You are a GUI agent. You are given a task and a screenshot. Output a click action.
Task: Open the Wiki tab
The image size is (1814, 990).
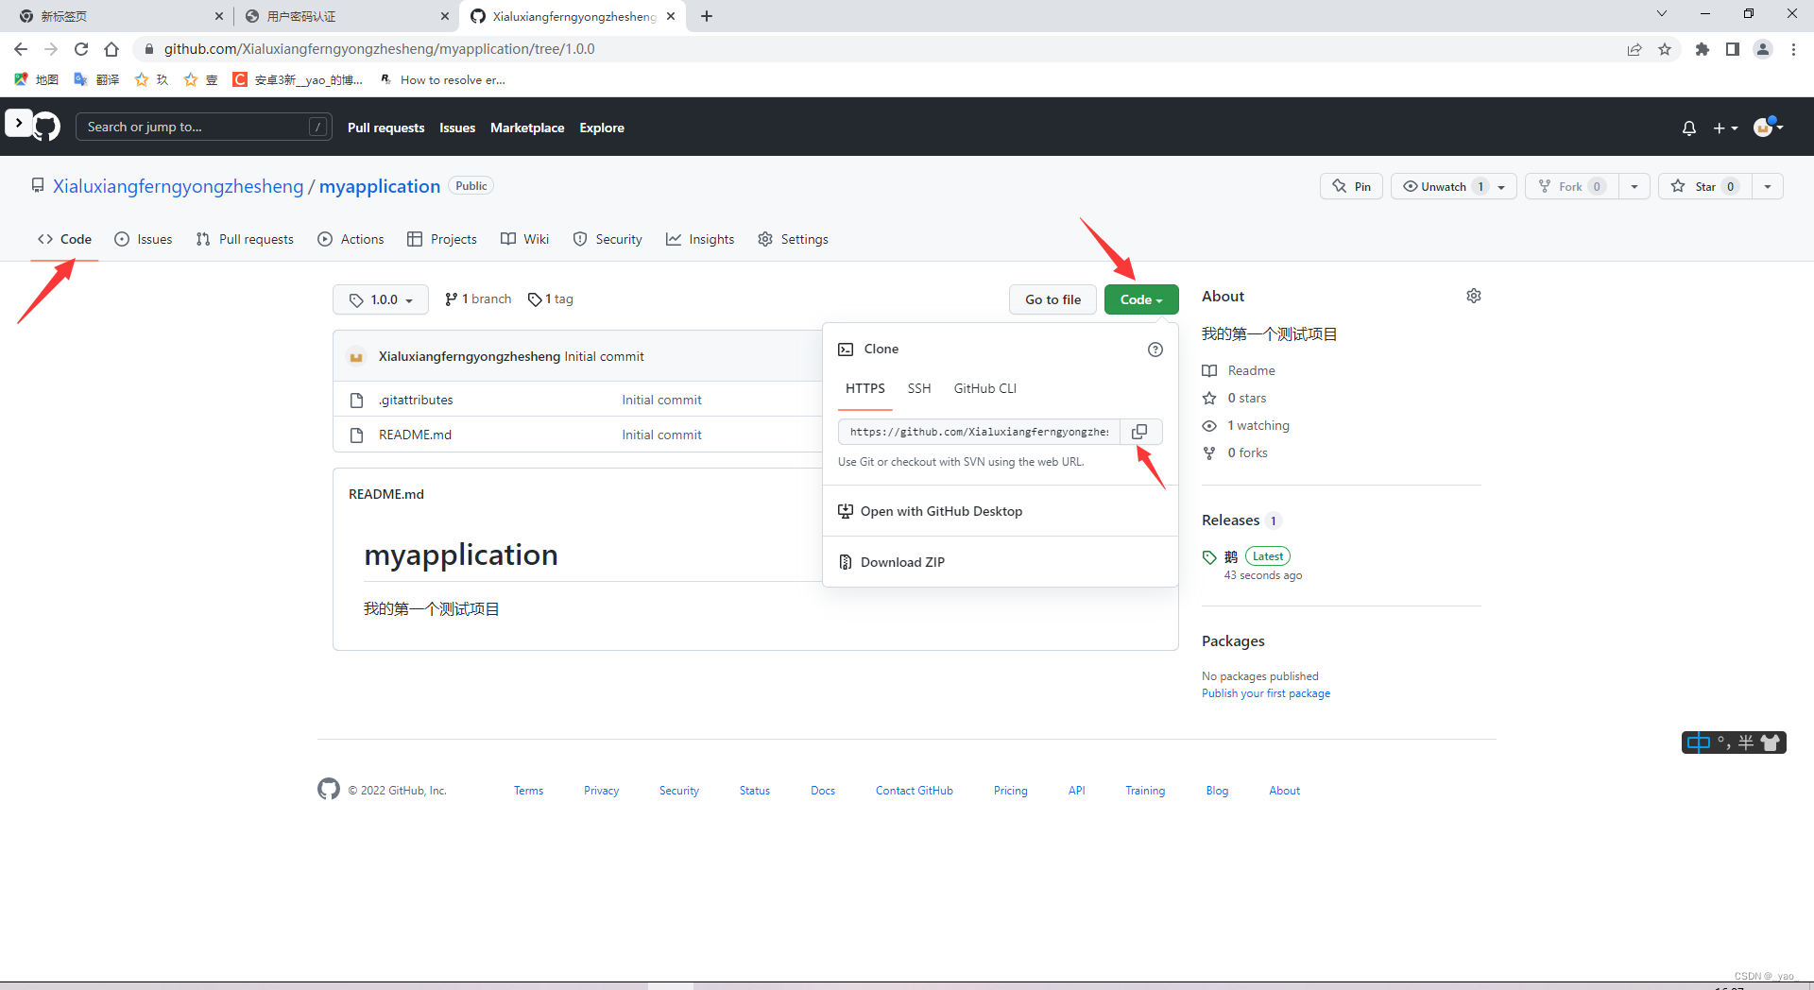click(524, 239)
